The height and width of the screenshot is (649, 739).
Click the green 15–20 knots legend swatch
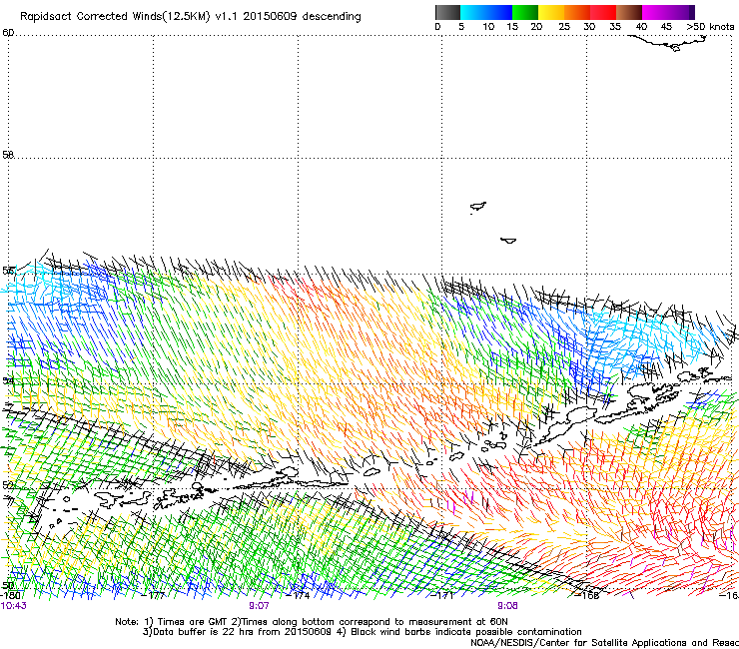pos(525,12)
